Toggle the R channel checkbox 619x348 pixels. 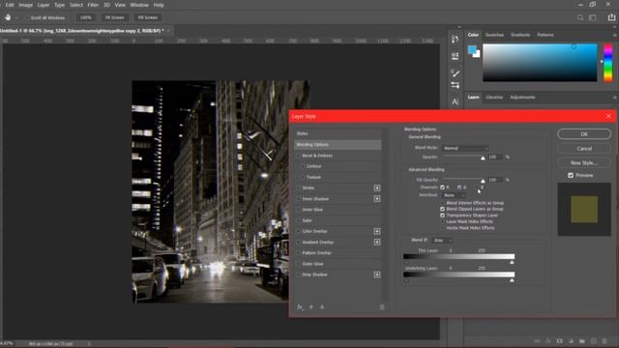click(443, 188)
